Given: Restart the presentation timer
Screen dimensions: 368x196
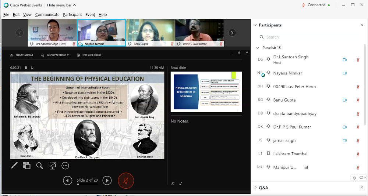Looking at the screenshot, I should pyautogui.click(x=32, y=68).
